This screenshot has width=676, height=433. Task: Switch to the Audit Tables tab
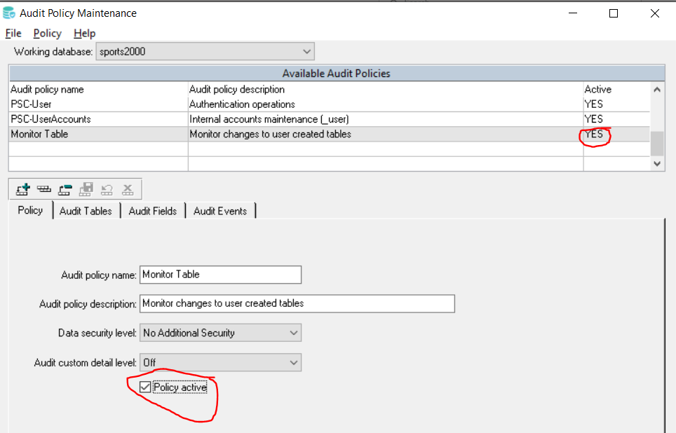click(x=86, y=211)
